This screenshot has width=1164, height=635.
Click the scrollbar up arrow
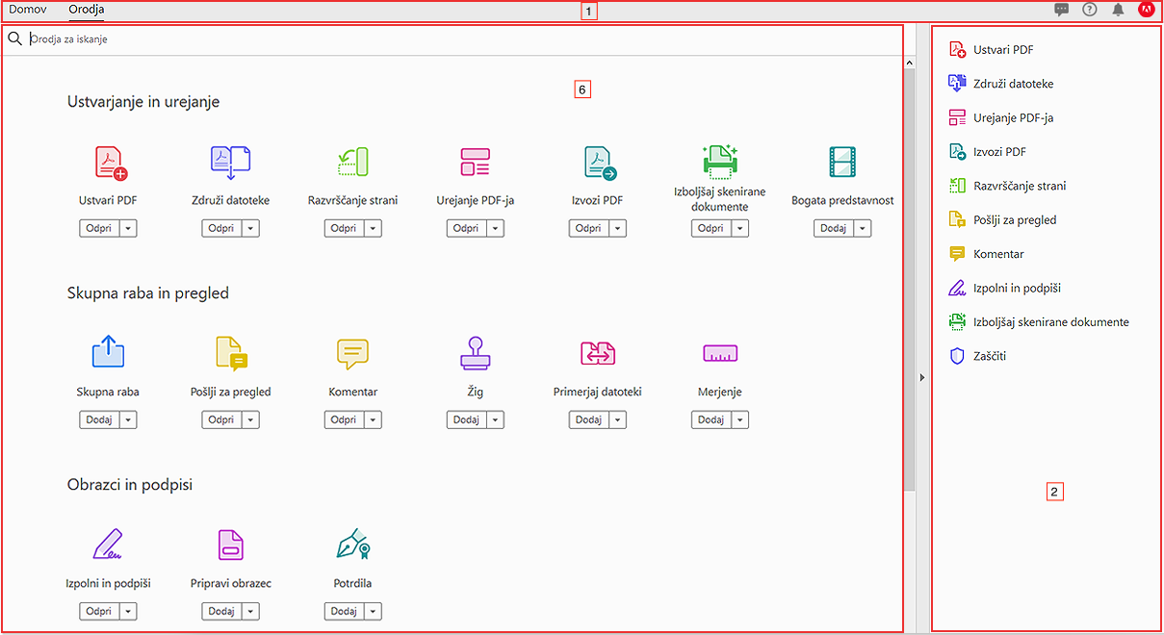pyautogui.click(x=910, y=62)
